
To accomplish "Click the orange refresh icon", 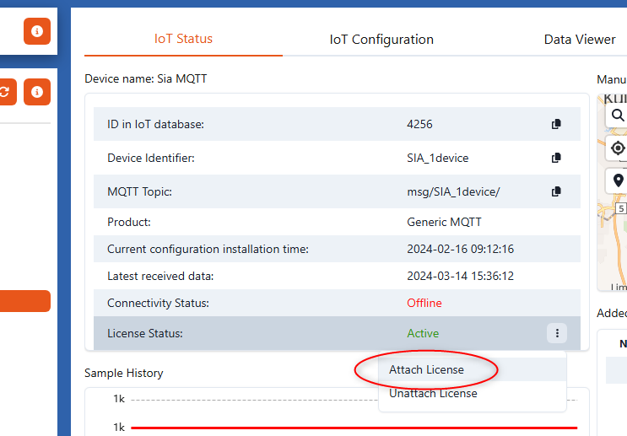I will pyautogui.click(x=5, y=92).
